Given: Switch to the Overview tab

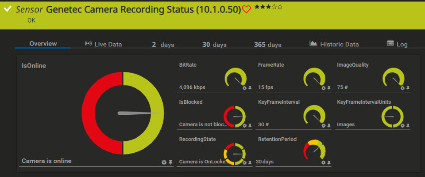Looking at the screenshot, I should pos(43,44).
